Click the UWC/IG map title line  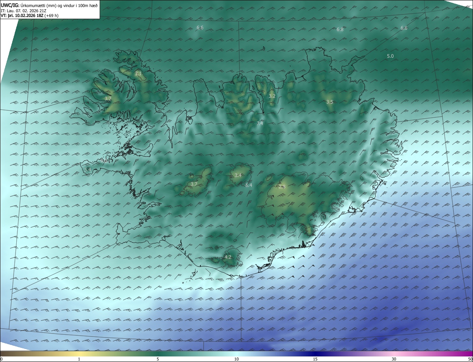point(49,6)
